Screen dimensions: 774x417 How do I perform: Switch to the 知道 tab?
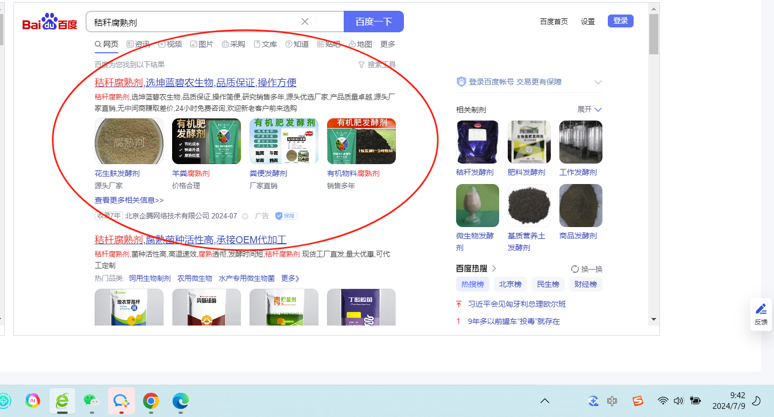tap(297, 44)
